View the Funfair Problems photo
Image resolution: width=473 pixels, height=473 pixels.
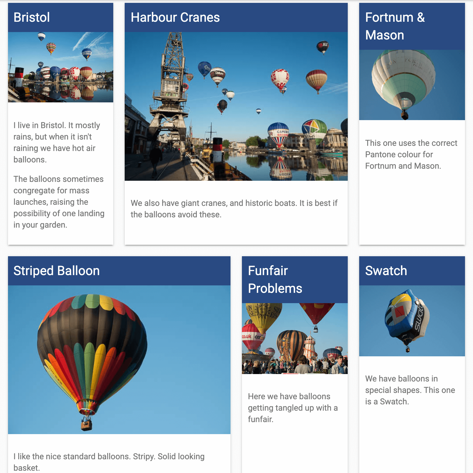click(295, 339)
